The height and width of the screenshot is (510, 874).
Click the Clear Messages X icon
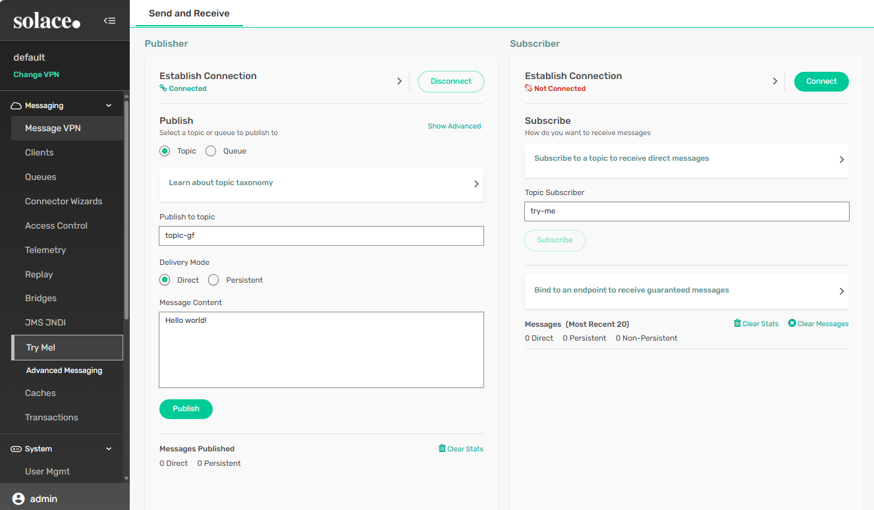(x=792, y=324)
